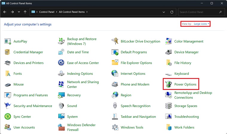Open the Storage Spaces drives icon
This screenshot has width=227, height=134.
[x=169, y=106]
